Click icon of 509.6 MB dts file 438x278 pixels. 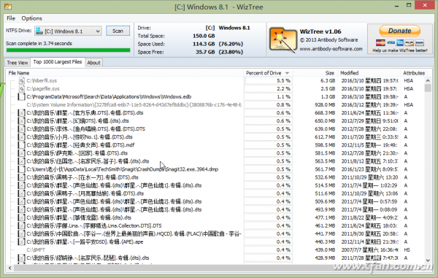click(21, 202)
